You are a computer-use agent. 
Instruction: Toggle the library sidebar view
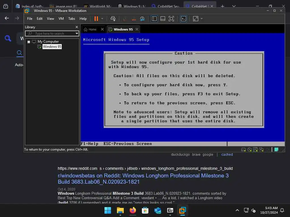coord(154,19)
